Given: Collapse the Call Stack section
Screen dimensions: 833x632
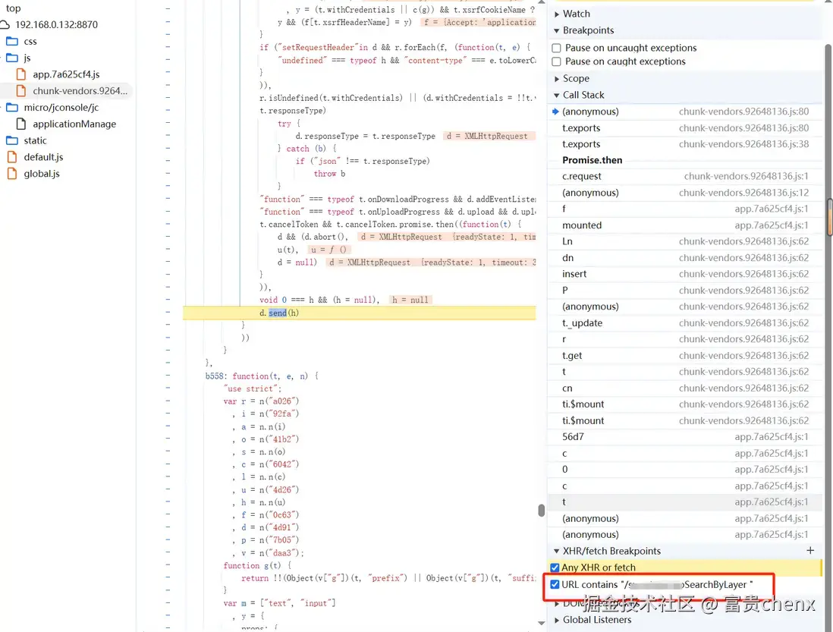Looking at the screenshot, I should tap(557, 95).
